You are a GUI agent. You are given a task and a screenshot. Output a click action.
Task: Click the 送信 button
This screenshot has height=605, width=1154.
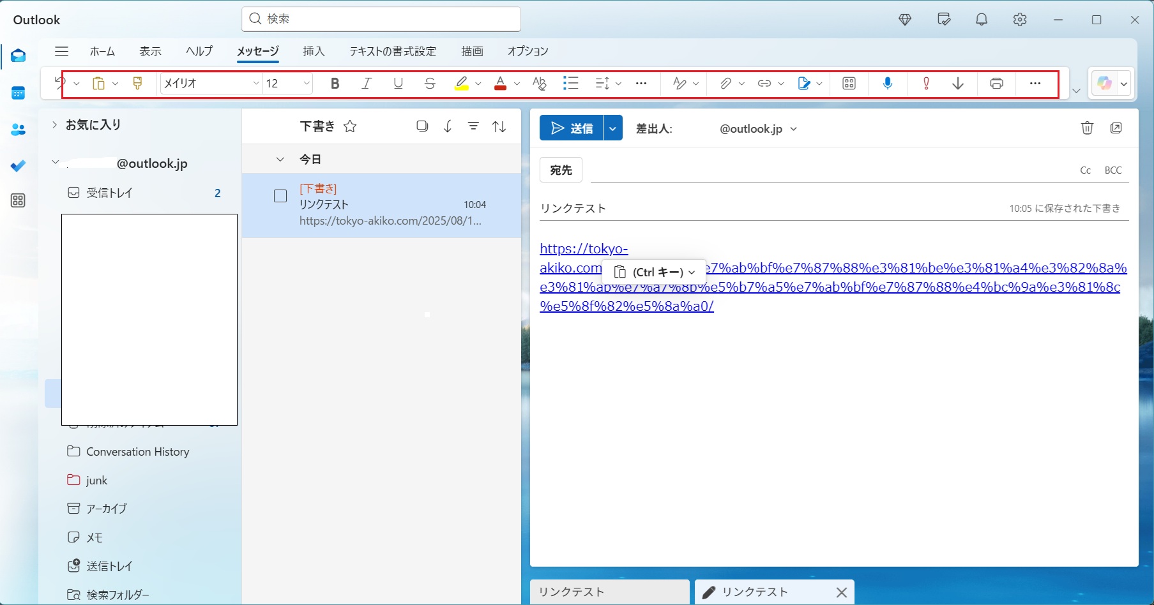(x=572, y=128)
